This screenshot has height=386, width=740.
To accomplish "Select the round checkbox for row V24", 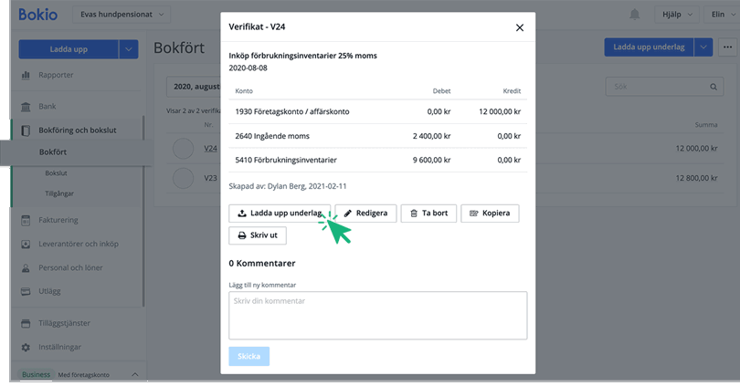I will point(184,148).
